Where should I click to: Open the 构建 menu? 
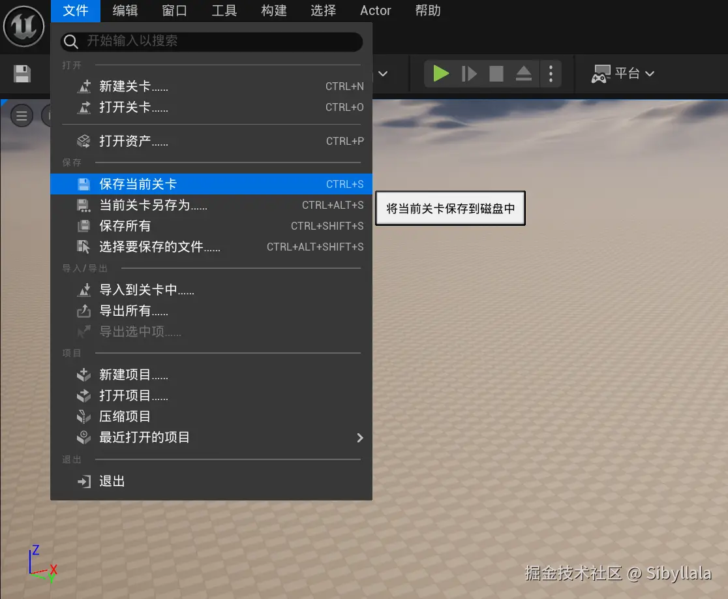click(x=274, y=10)
